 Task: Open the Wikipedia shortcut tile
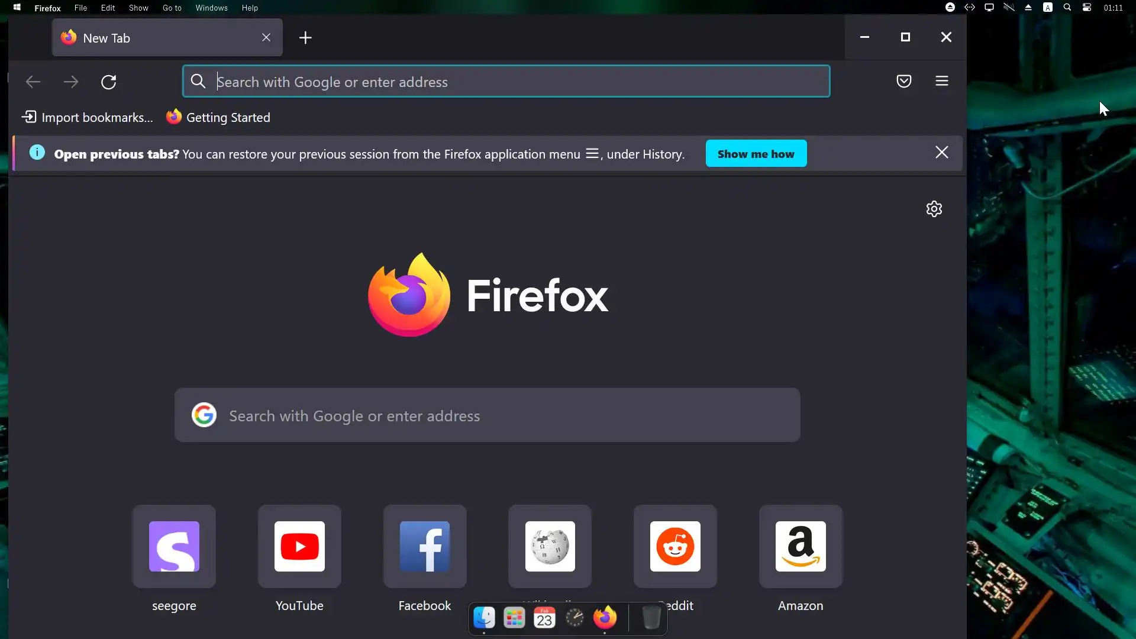tap(550, 546)
